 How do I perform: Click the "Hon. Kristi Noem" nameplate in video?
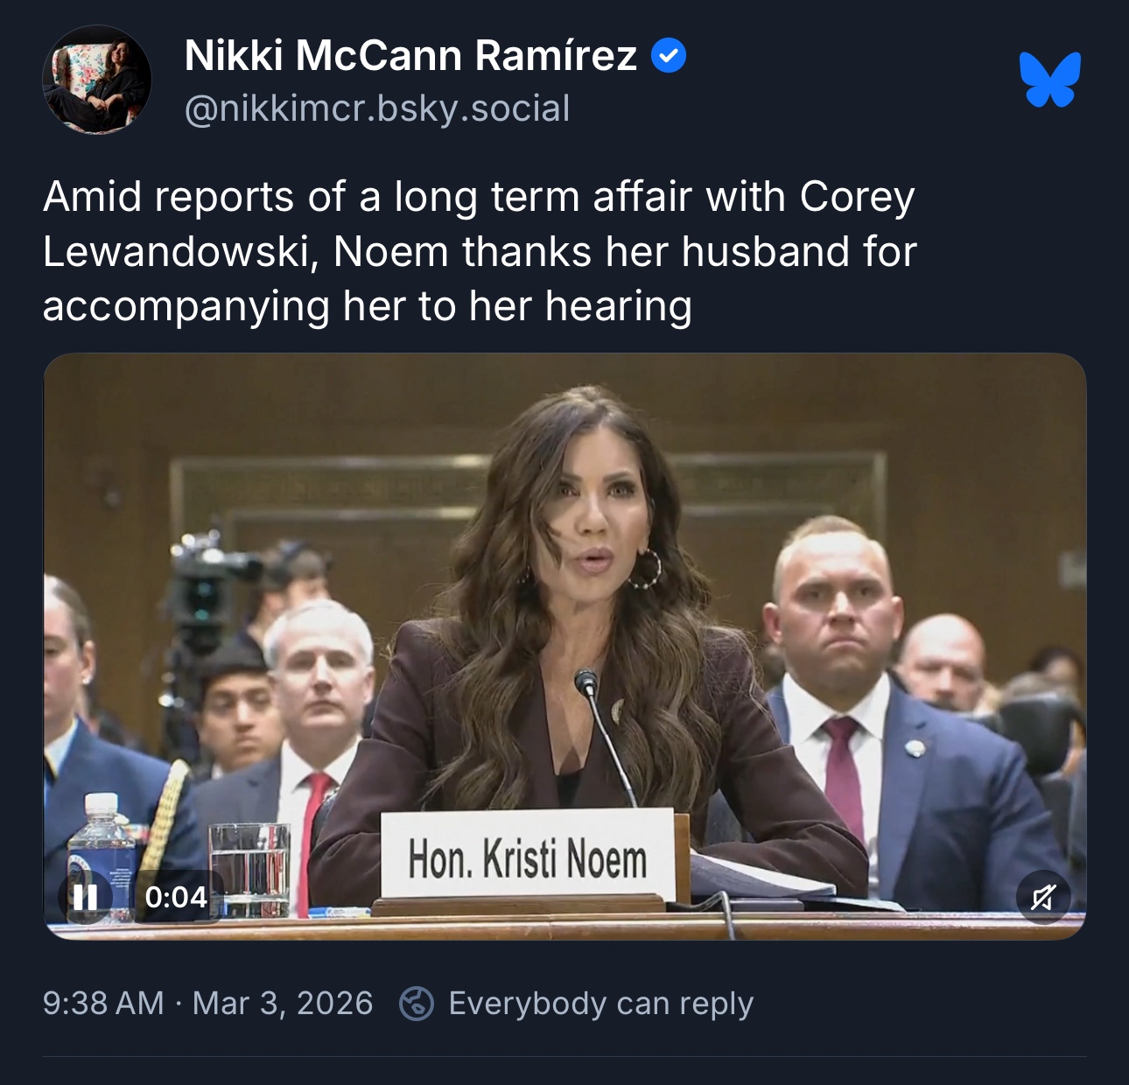coord(527,857)
